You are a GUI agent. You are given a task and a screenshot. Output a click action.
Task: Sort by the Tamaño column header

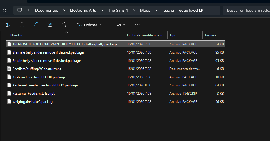[211, 35]
